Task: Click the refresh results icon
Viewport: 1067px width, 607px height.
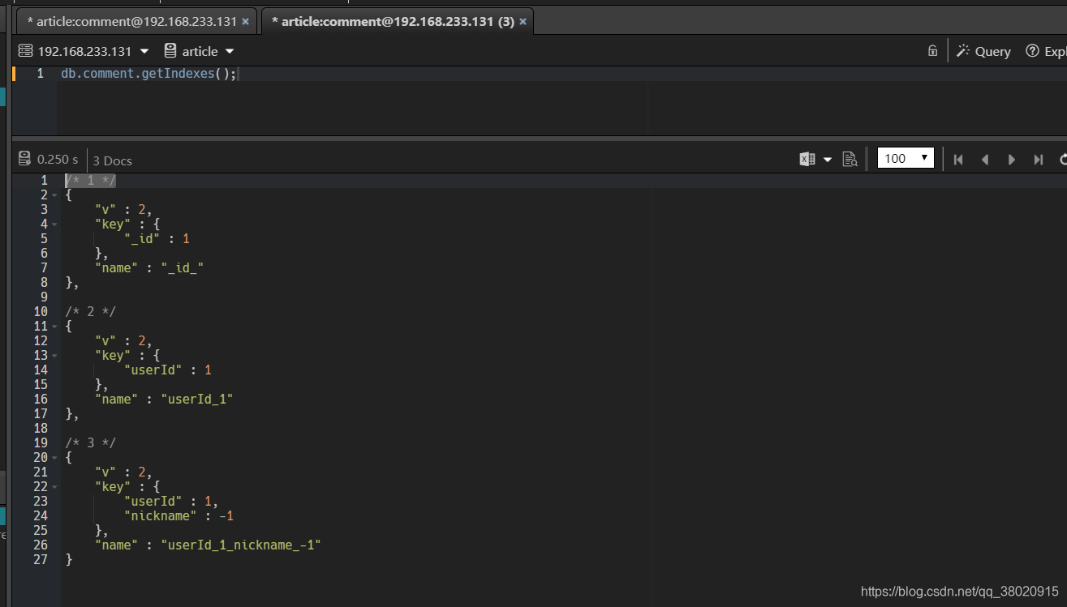Action: click(1063, 160)
